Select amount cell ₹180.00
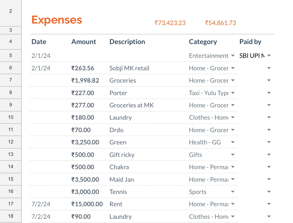The width and height of the screenshot is (293, 223). click(83, 118)
